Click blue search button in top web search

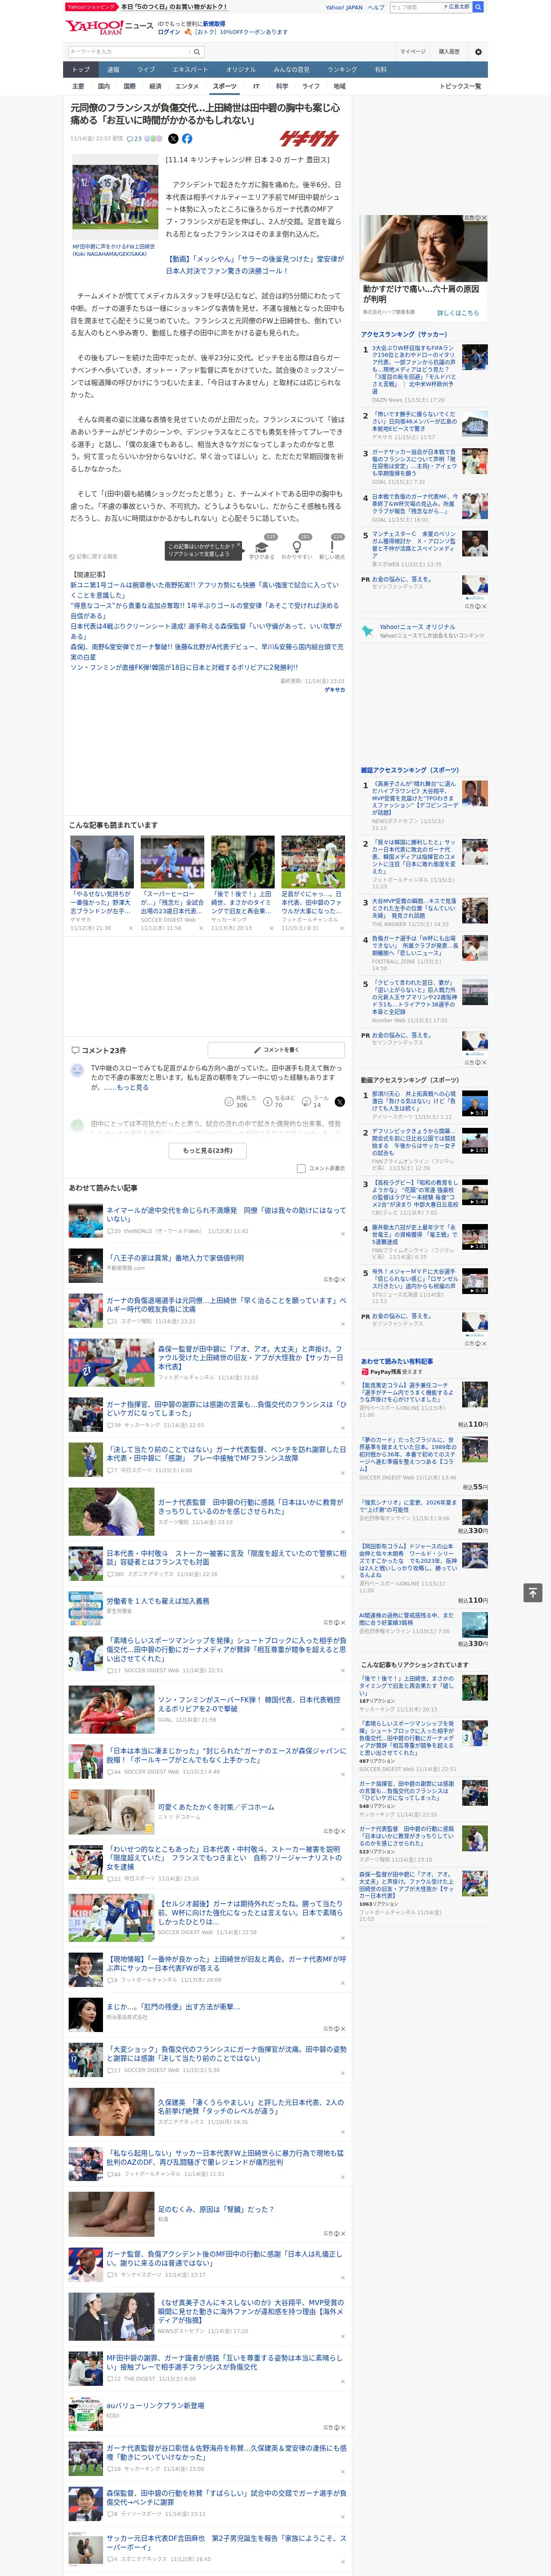coord(478,7)
